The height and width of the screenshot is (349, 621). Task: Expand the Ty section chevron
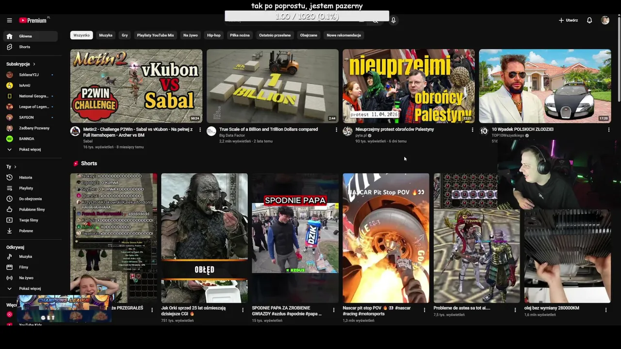pyautogui.click(x=15, y=167)
